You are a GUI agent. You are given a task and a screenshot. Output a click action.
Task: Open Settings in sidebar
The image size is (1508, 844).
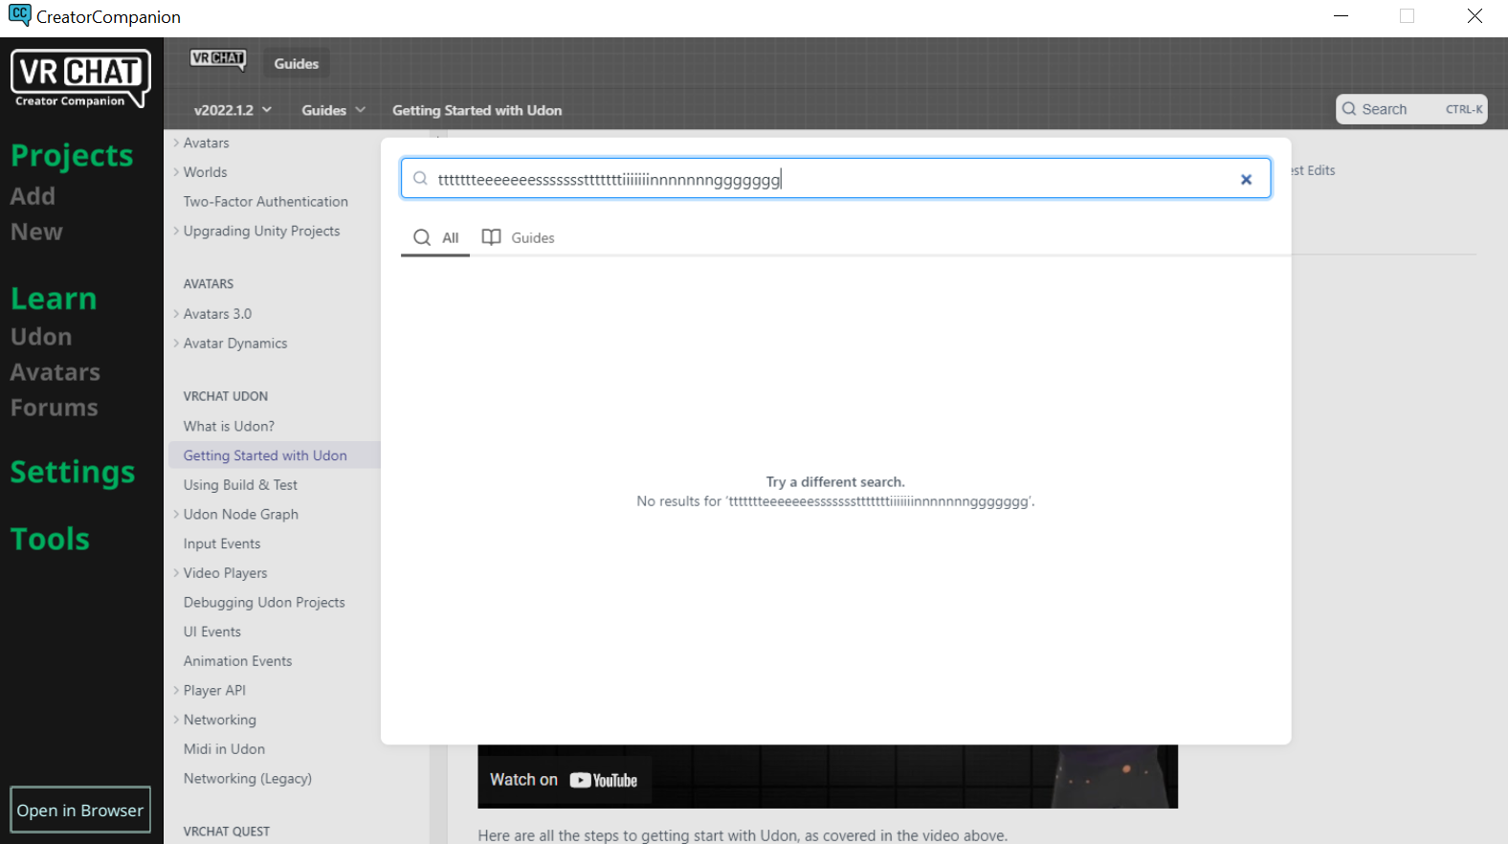click(x=73, y=472)
